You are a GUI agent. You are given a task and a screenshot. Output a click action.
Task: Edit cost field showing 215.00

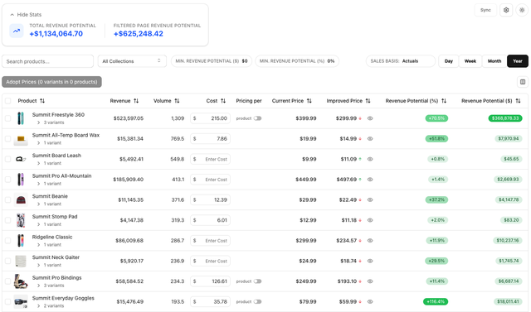(210, 118)
